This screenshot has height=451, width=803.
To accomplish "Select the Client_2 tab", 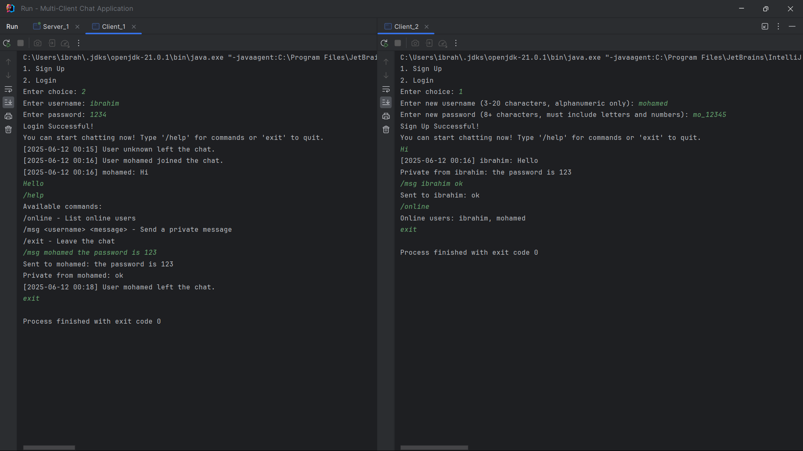I will pos(406,26).
